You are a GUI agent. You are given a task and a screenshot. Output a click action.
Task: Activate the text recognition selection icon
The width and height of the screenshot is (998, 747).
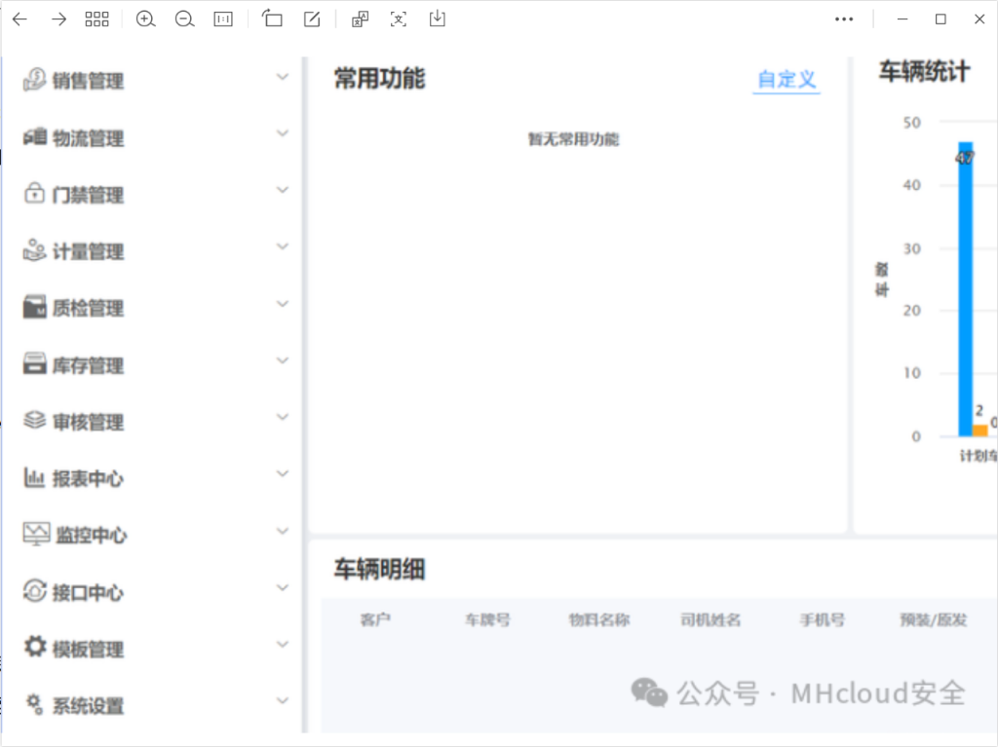coord(398,19)
